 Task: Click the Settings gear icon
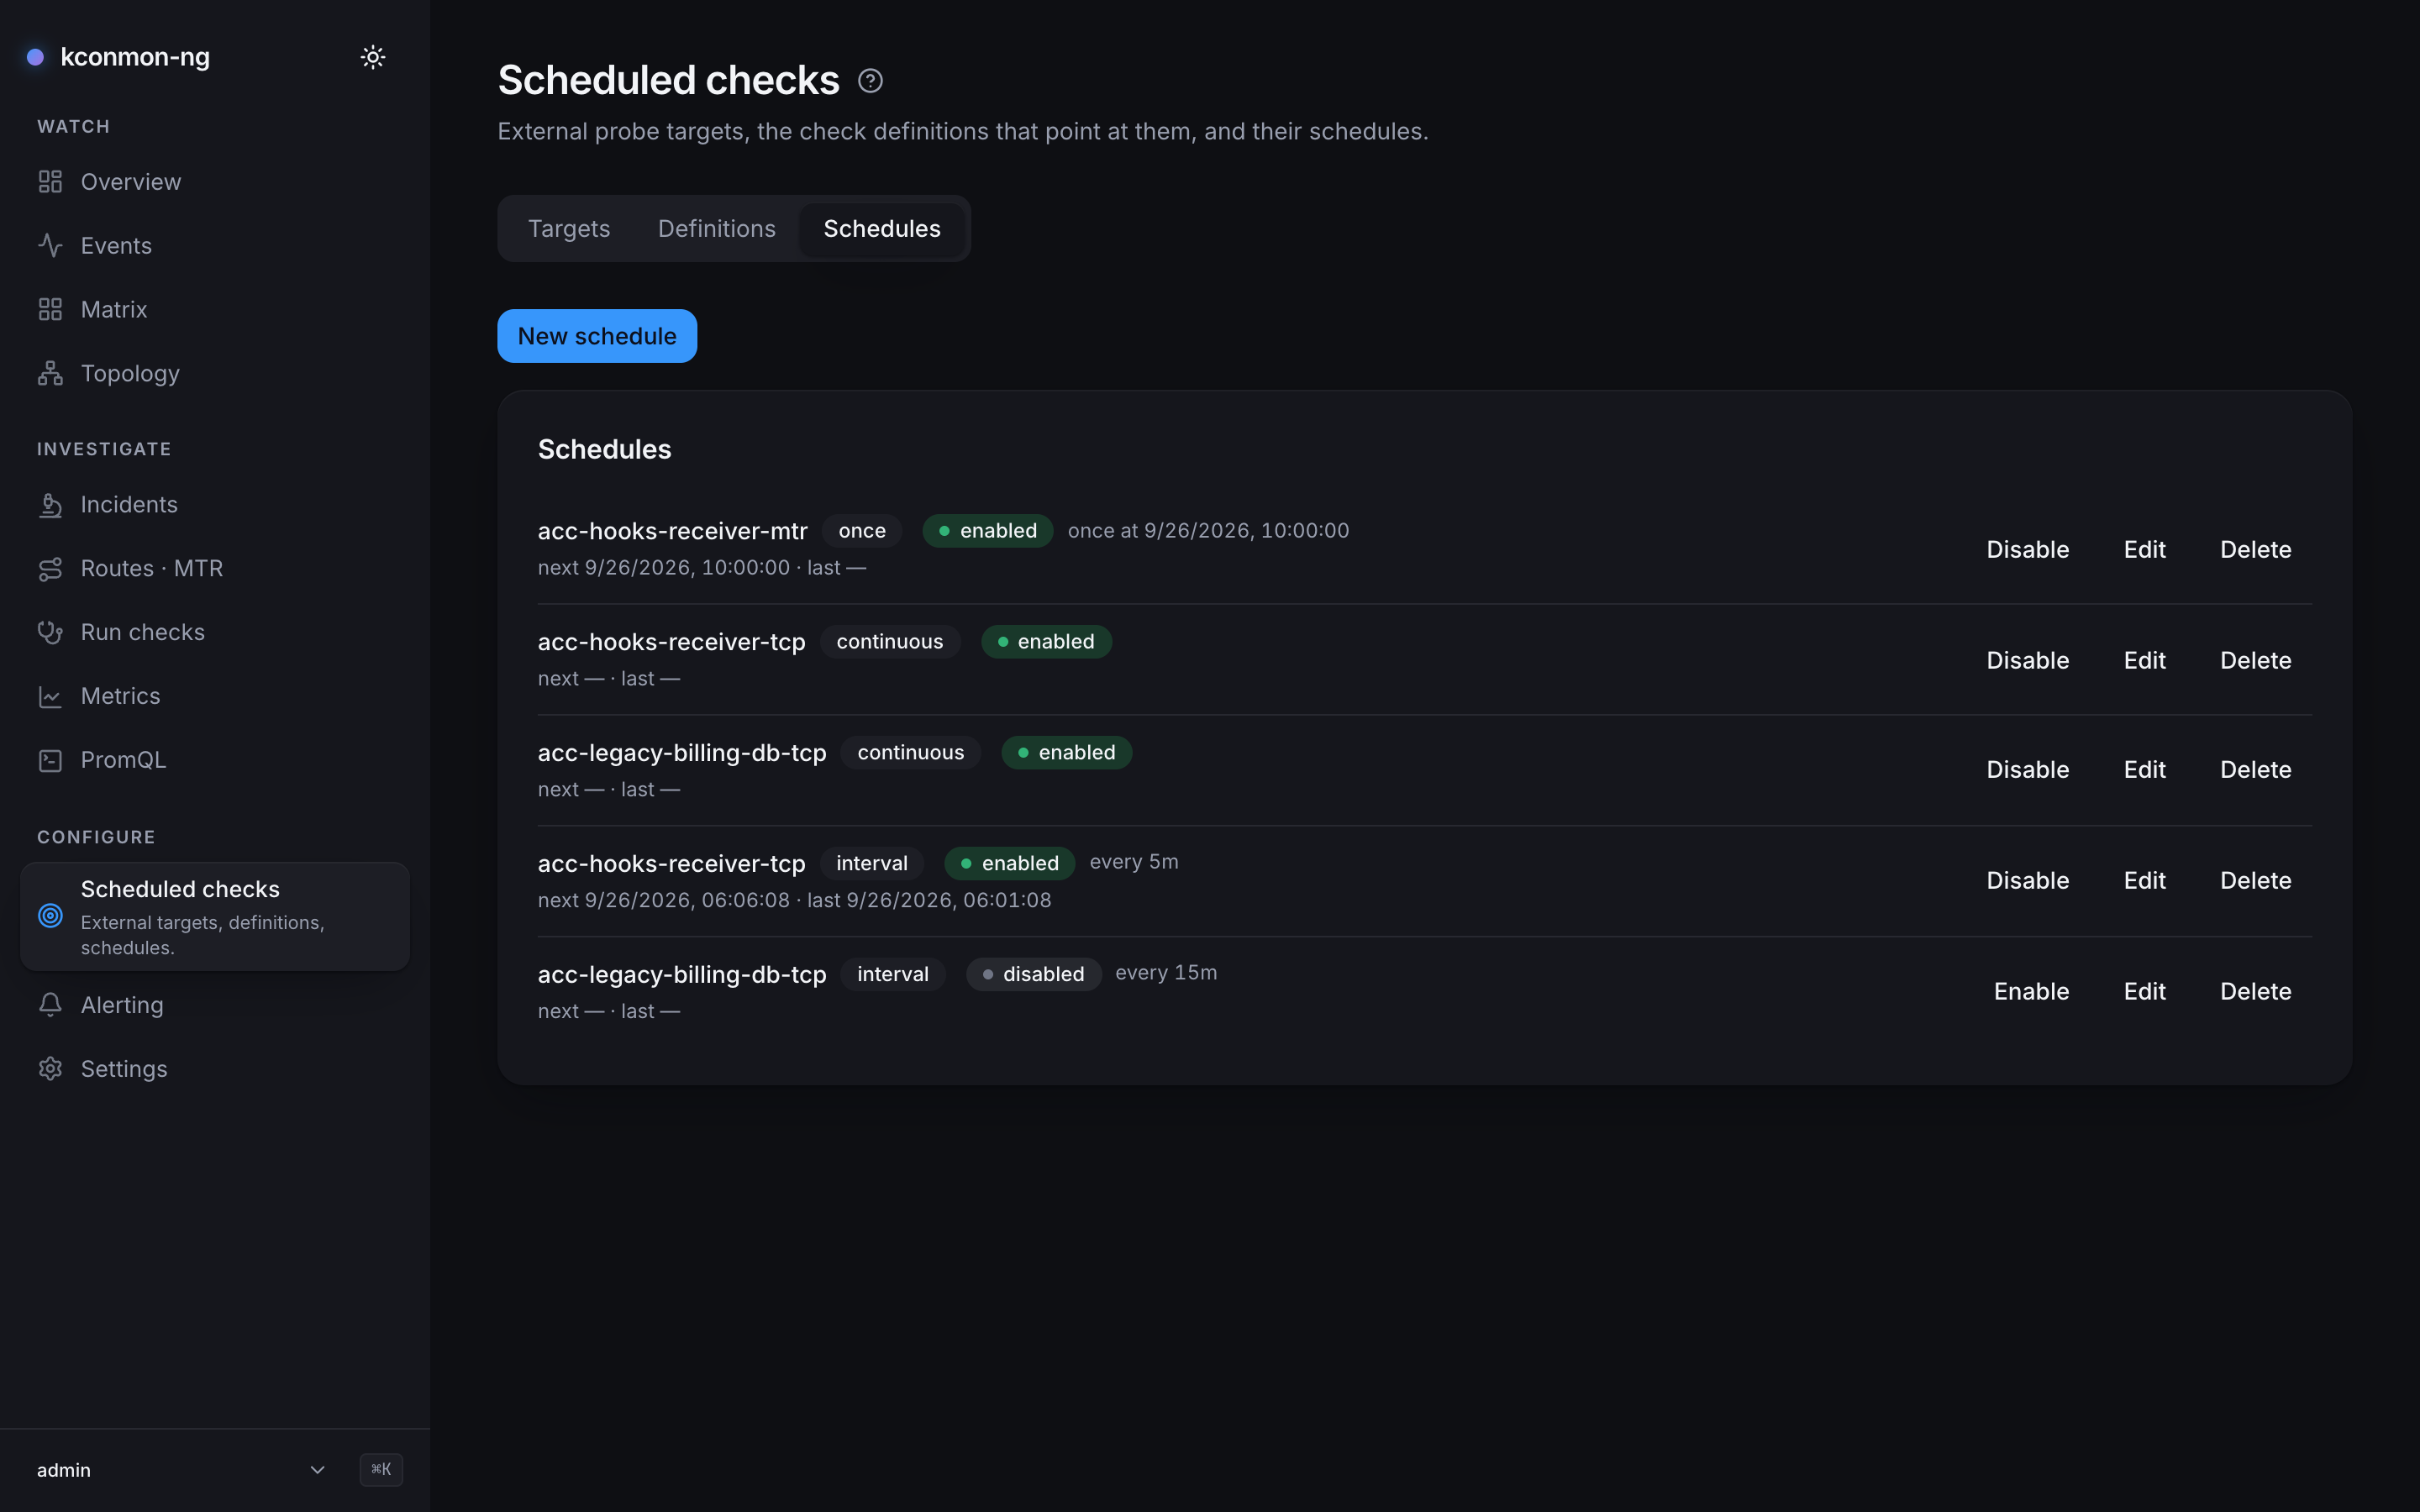[x=50, y=1069]
